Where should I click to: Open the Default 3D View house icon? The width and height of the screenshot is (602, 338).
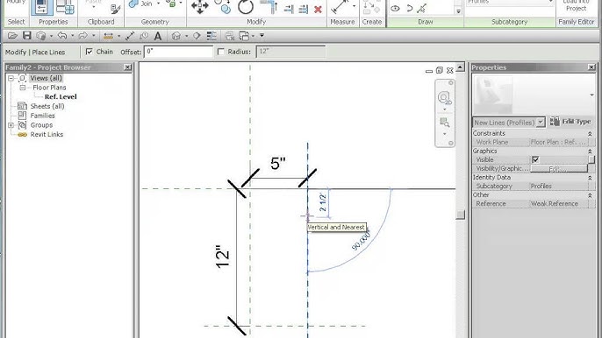(176, 36)
